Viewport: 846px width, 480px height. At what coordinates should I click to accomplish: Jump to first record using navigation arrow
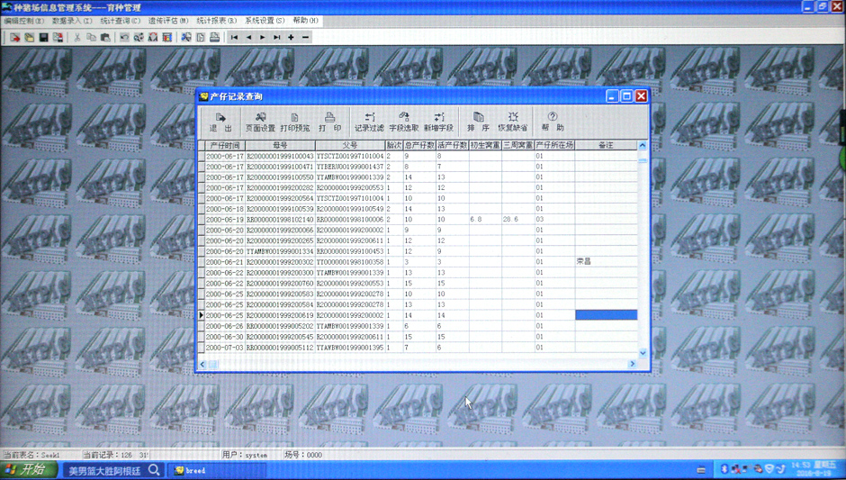coord(234,38)
